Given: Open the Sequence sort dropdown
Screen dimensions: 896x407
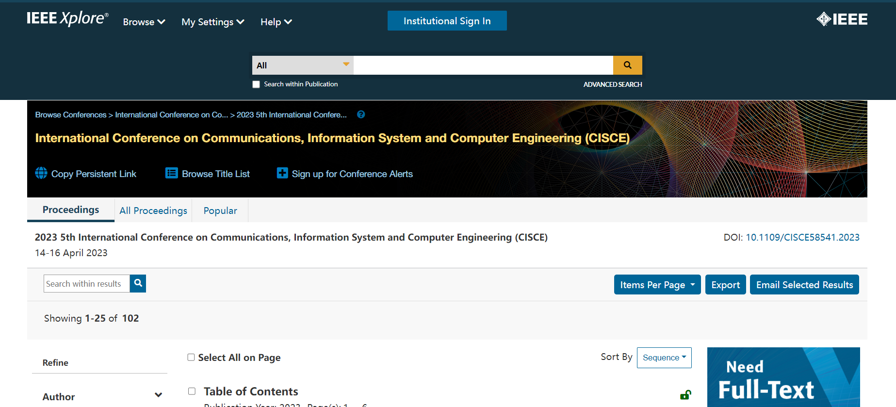Looking at the screenshot, I should 664,358.
